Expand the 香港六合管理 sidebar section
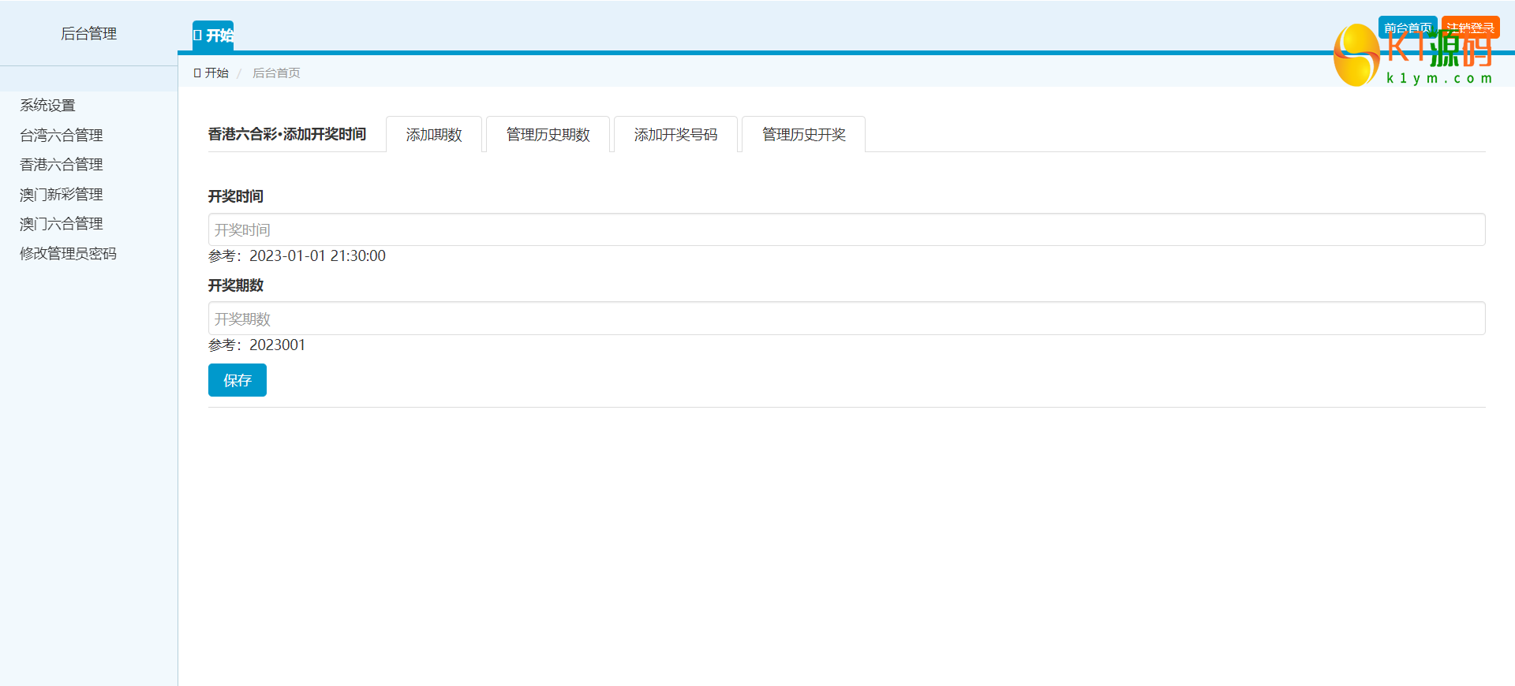Viewport: 1515px width, 686px height. click(62, 165)
